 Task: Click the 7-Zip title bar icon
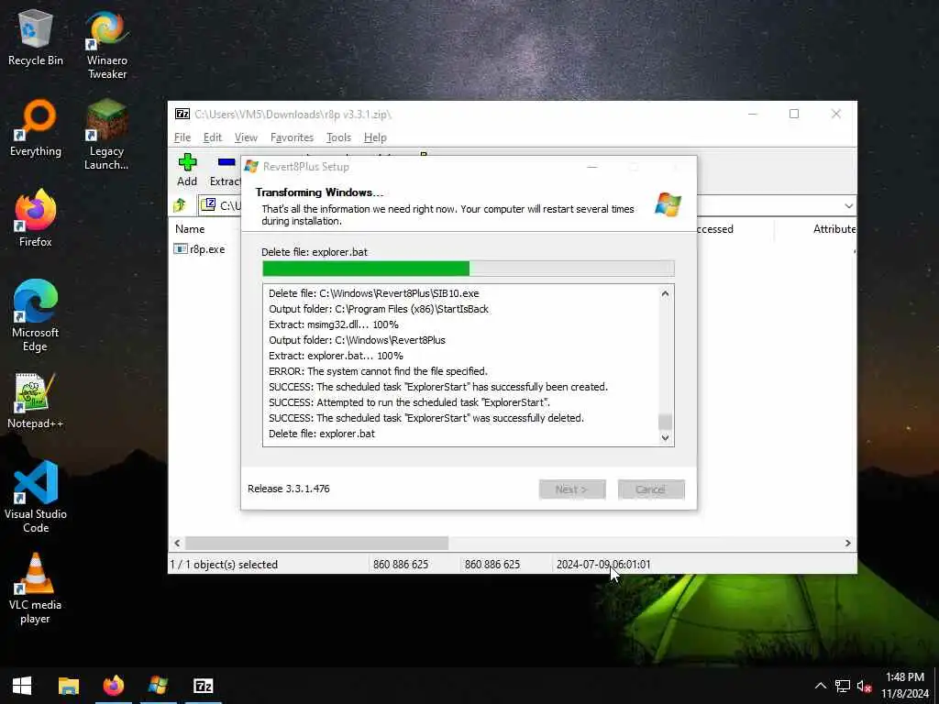182,114
